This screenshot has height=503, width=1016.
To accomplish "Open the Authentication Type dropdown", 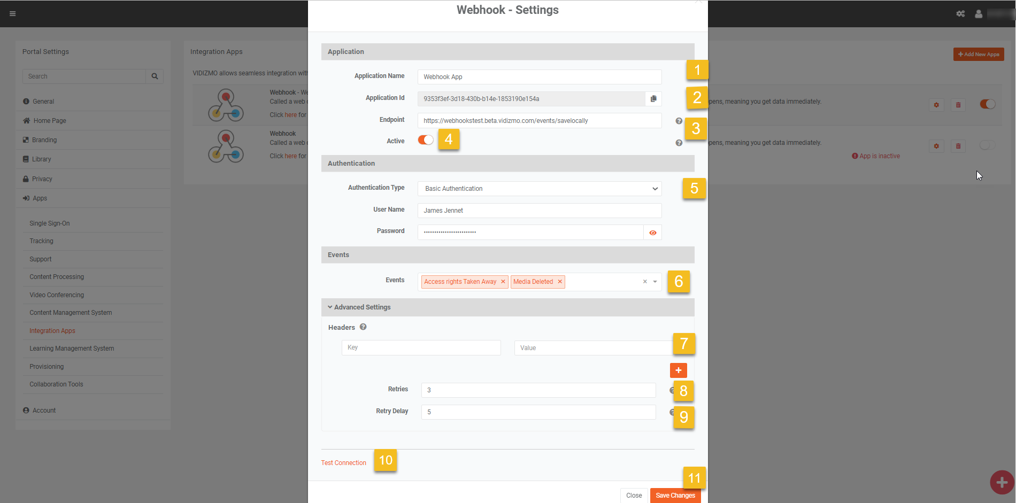I will 539,189.
